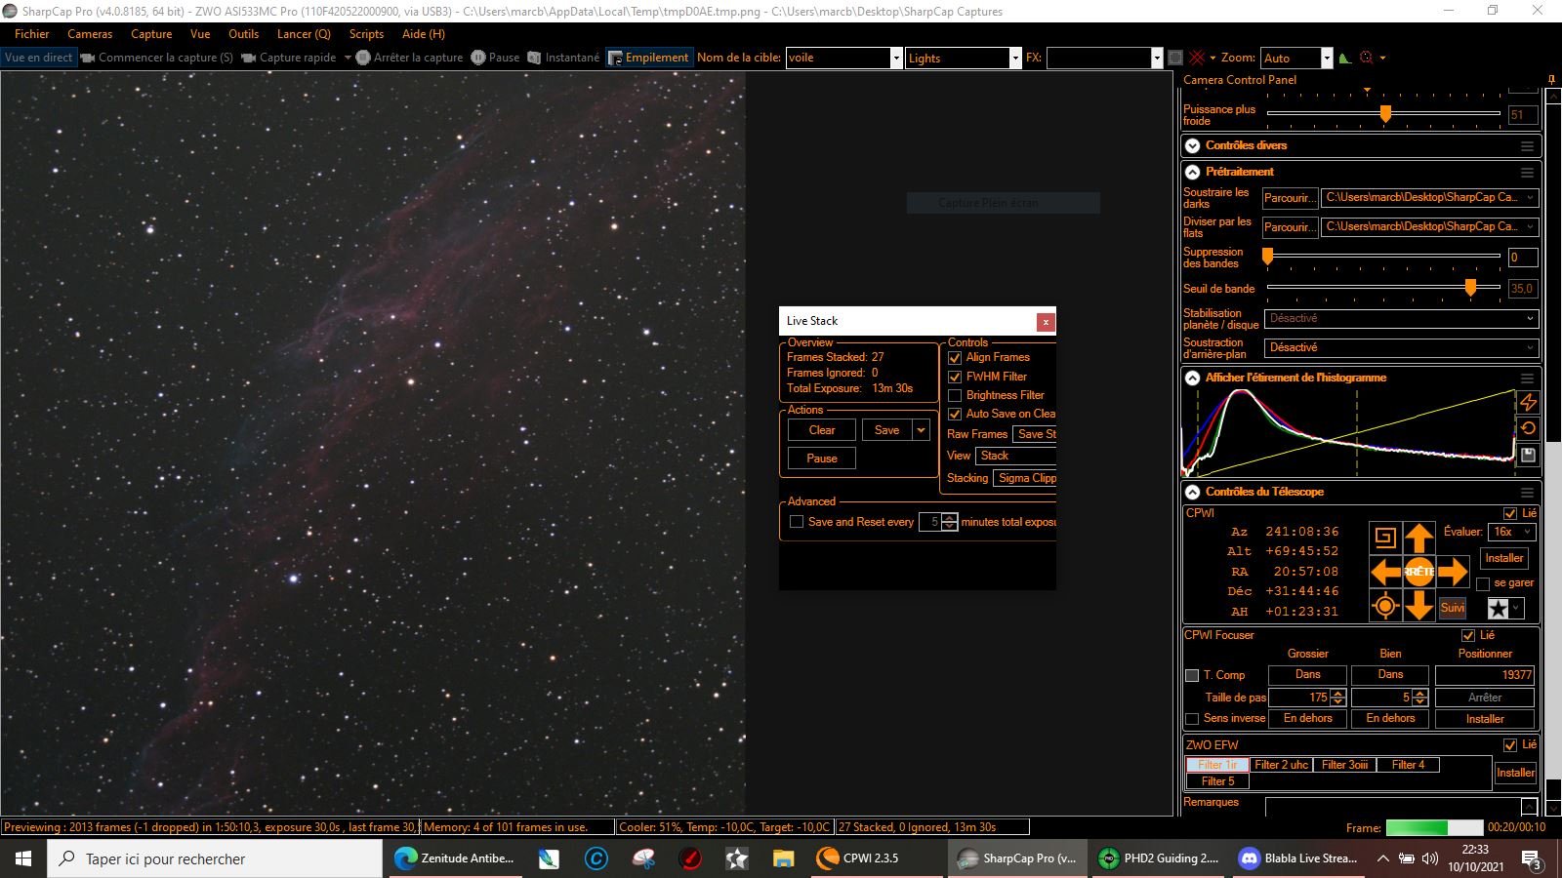This screenshot has height=878, width=1562.
Task: Open the Fichier menu
Action: 32,34
